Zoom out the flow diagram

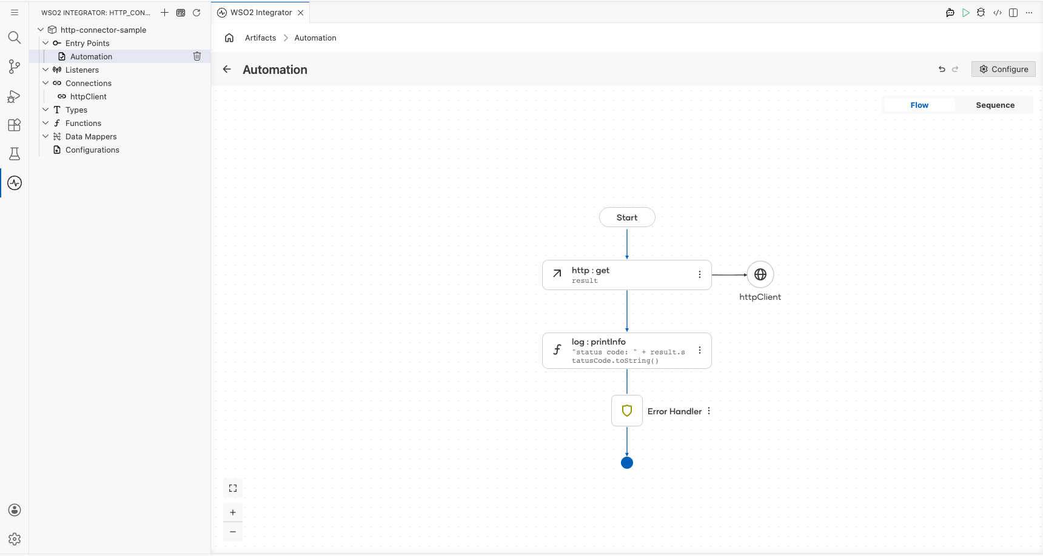click(x=233, y=532)
